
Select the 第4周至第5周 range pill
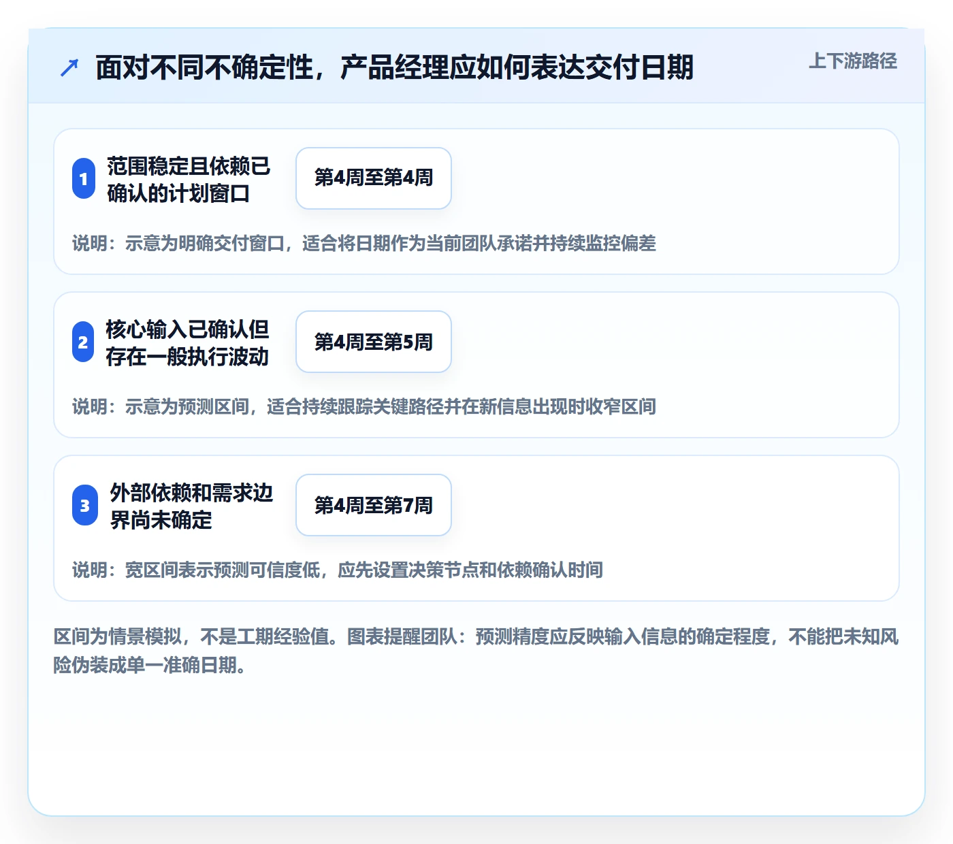pyautogui.click(x=374, y=342)
